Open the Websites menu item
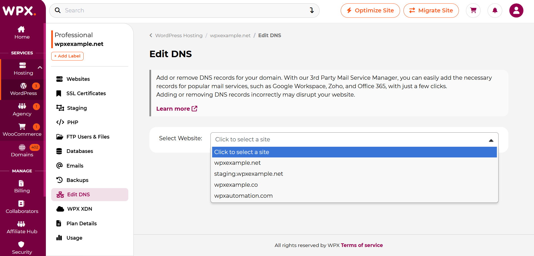This screenshot has width=534, height=256. pos(90,79)
